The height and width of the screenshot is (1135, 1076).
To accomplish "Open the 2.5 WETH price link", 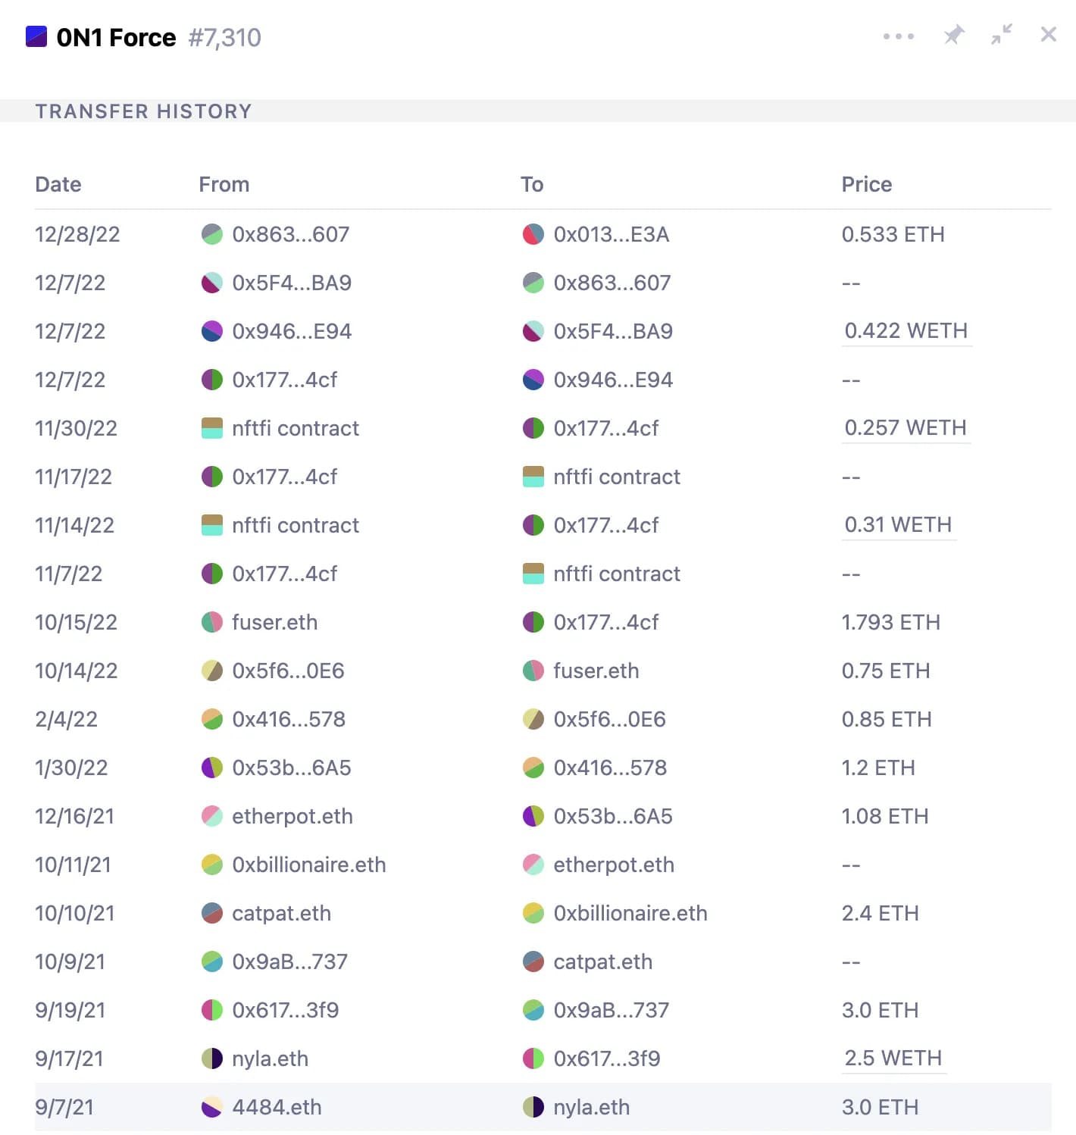I will pos(893,1058).
